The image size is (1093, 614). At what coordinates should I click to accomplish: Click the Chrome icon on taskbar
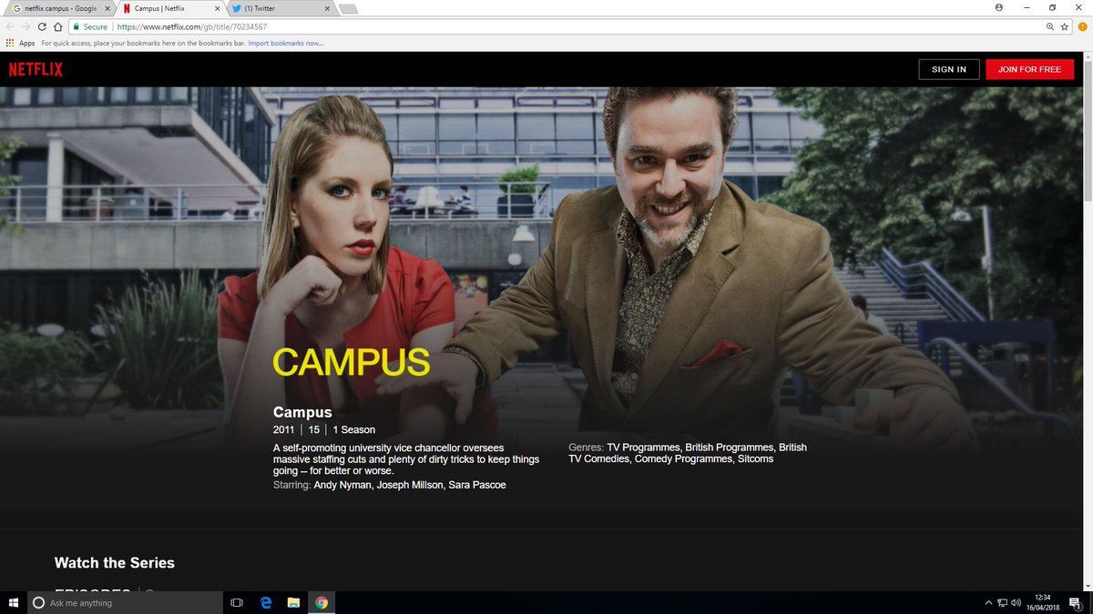point(322,602)
